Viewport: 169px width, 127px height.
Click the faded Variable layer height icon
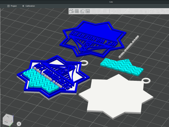click(x=105, y=11)
